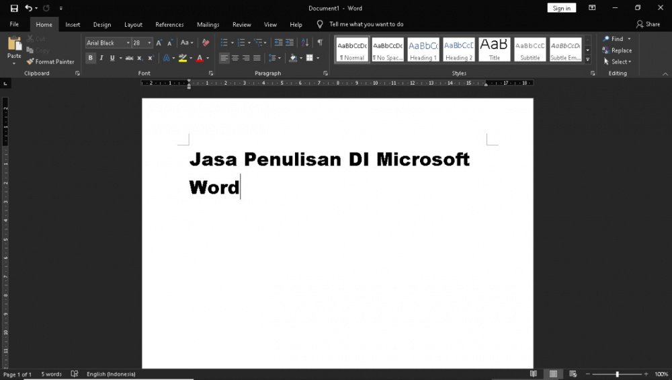Click the Find magnifier icon
This screenshot has width=672, height=380.
[606, 38]
